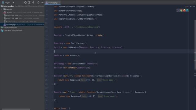The image size is (196, 110).
Task: Go to next highlighted error arrow
Action: click(194, 6)
